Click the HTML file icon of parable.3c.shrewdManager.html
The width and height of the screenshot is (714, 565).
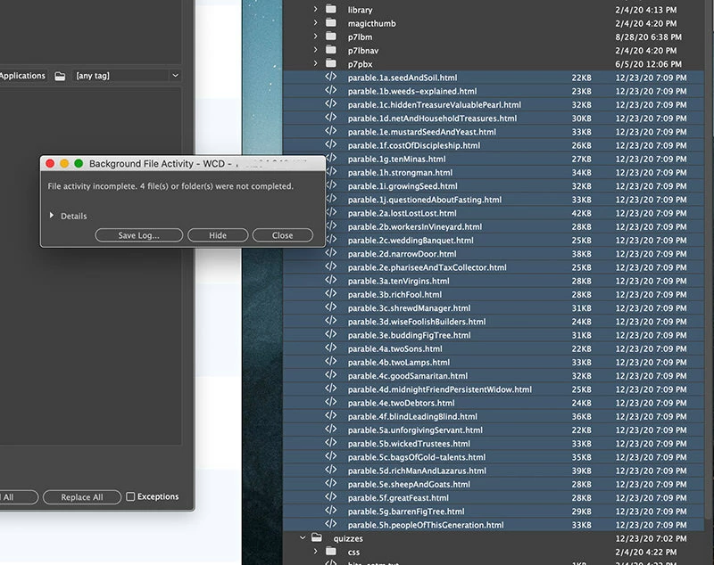pyautogui.click(x=331, y=307)
